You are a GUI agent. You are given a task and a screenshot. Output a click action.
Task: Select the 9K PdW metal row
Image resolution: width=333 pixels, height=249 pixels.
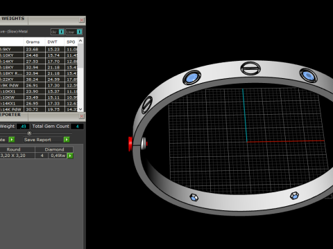(x=39, y=85)
